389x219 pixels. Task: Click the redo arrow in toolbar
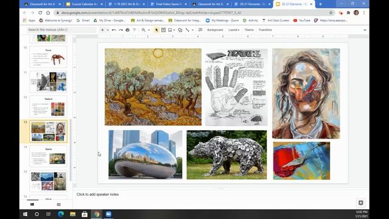(120, 30)
